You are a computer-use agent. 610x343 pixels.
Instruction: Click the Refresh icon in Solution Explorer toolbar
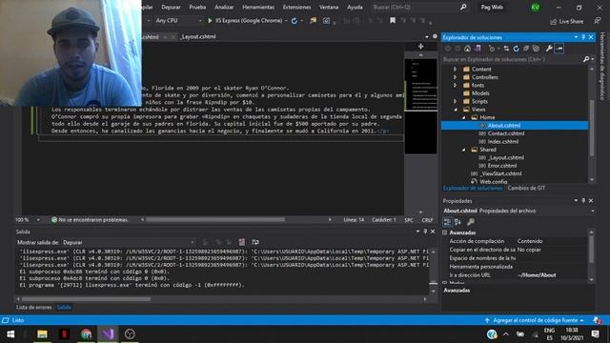pyautogui.click(x=517, y=49)
